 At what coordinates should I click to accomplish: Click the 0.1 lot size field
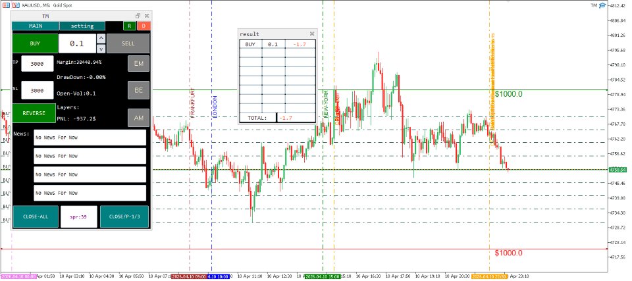tap(78, 43)
